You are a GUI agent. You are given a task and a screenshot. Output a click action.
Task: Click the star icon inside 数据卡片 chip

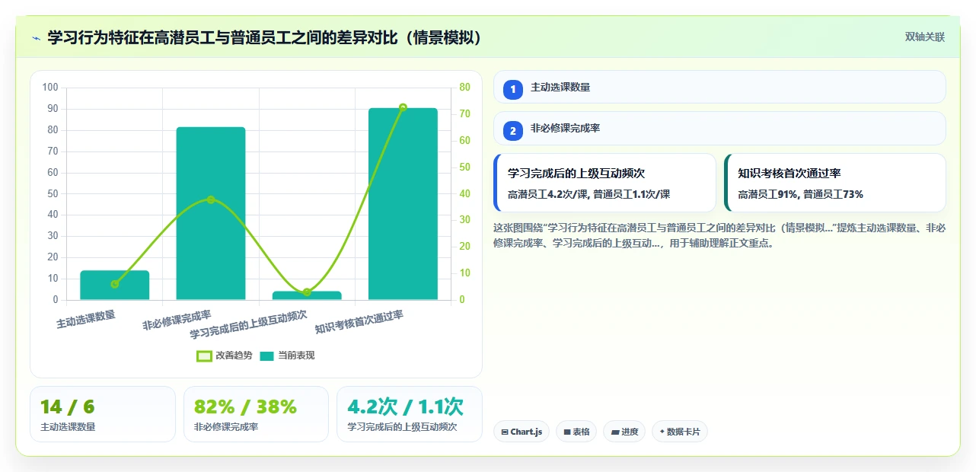pyautogui.click(x=662, y=432)
